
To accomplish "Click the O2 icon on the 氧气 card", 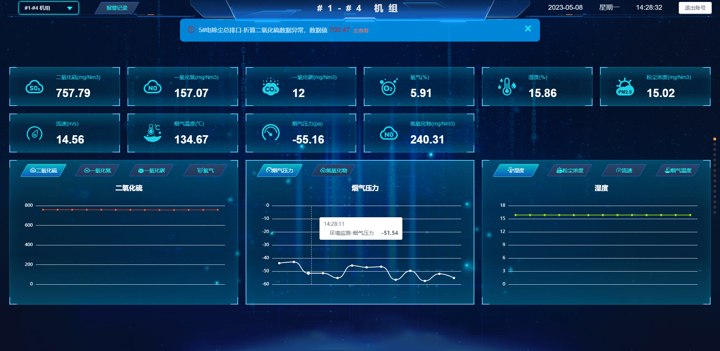I will coord(389,87).
